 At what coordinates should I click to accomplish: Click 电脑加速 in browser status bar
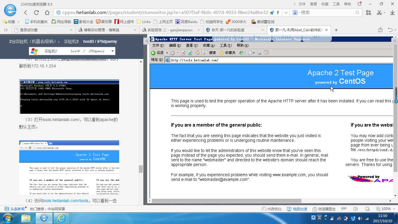pos(297,209)
